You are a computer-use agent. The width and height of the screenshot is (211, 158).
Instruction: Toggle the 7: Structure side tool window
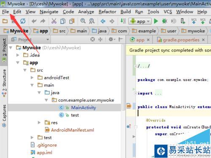[x=4, y=83]
